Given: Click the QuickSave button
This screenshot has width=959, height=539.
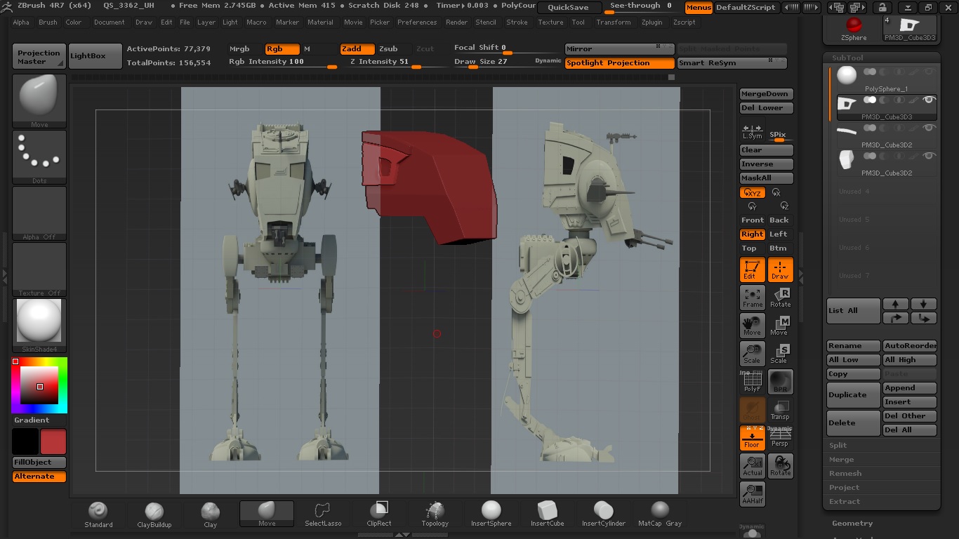Looking at the screenshot, I should tap(569, 8).
